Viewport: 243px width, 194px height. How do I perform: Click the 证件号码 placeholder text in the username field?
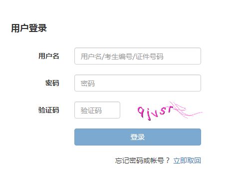pyautogui.click(x=149, y=56)
